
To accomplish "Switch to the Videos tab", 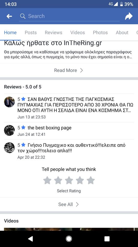I will [x=78, y=32].
